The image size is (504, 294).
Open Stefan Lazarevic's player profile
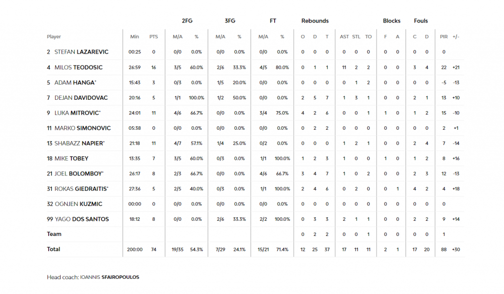tap(81, 52)
